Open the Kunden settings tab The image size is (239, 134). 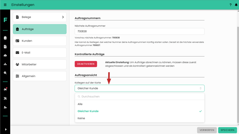(40, 41)
